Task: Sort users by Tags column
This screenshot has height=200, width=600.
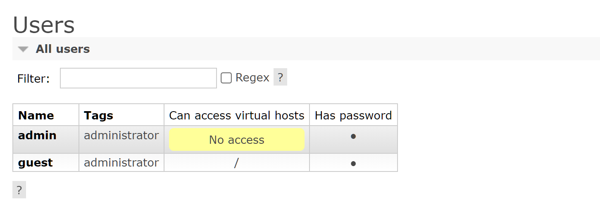Action: pos(98,115)
